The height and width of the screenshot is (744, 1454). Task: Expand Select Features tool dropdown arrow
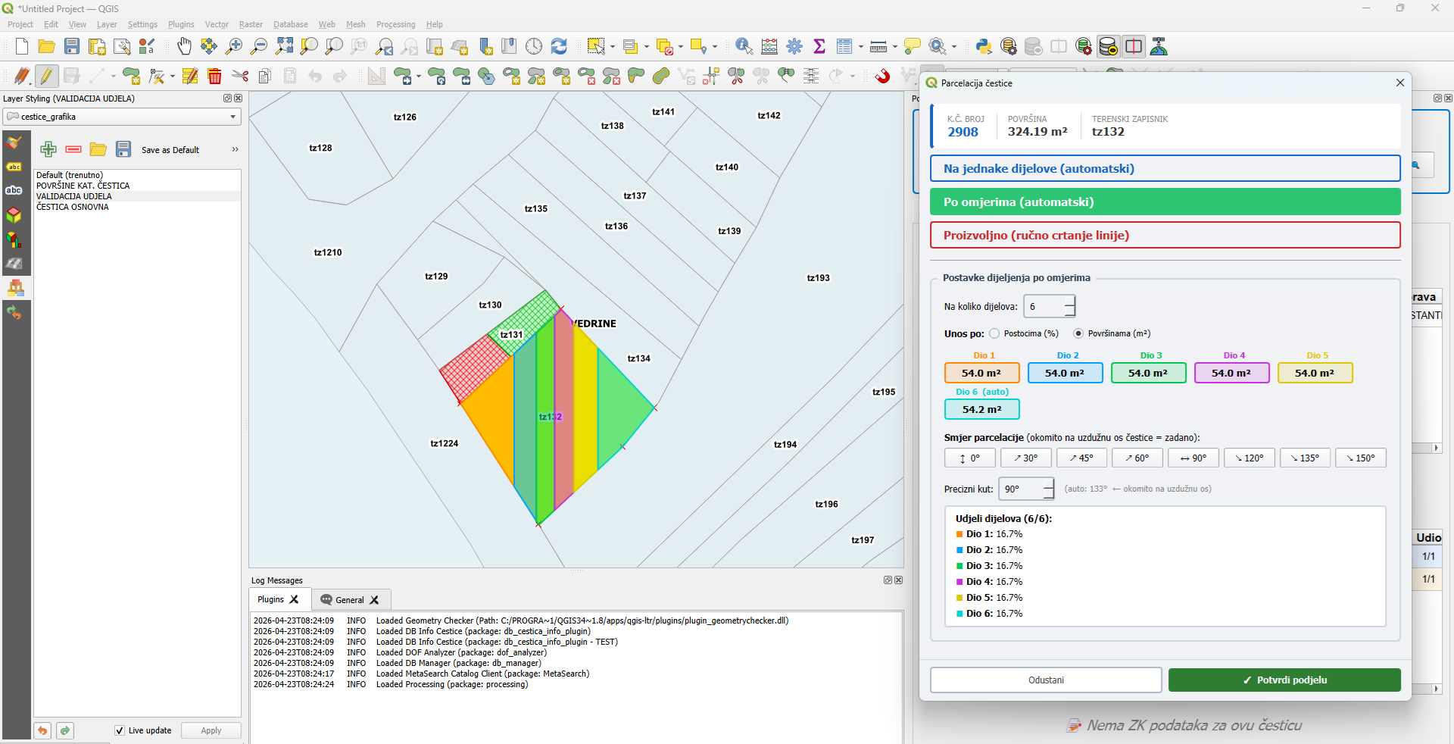(613, 47)
